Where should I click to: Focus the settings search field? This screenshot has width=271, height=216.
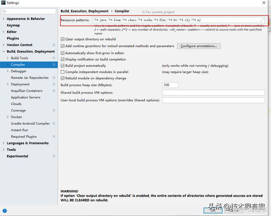28,11
